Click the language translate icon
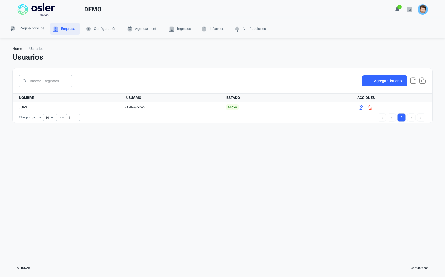The height and width of the screenshot is (277, 445). [410, 10]
